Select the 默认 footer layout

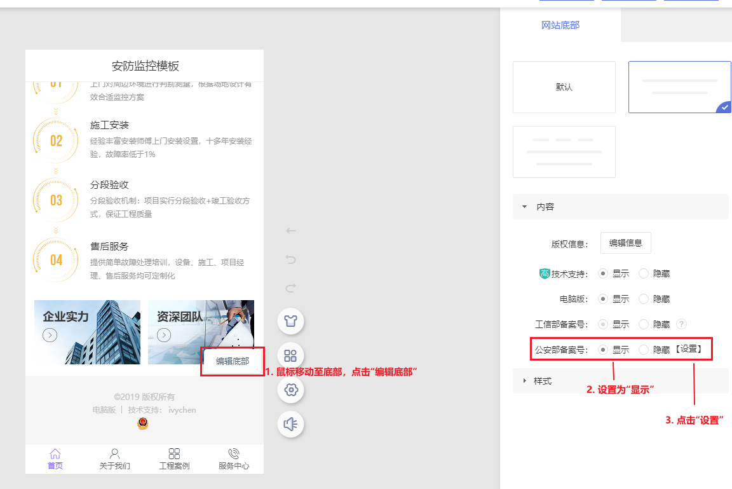coord(564,87)
